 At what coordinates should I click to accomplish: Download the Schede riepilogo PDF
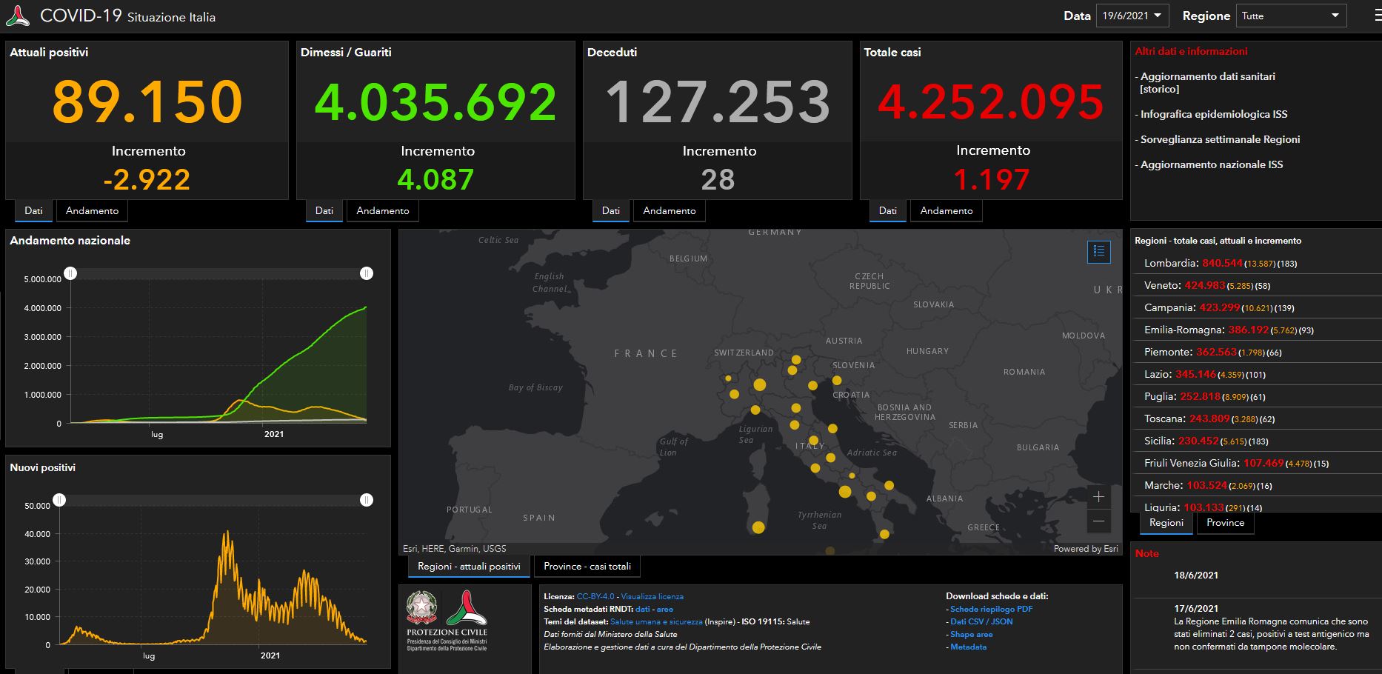click(991, 609)
